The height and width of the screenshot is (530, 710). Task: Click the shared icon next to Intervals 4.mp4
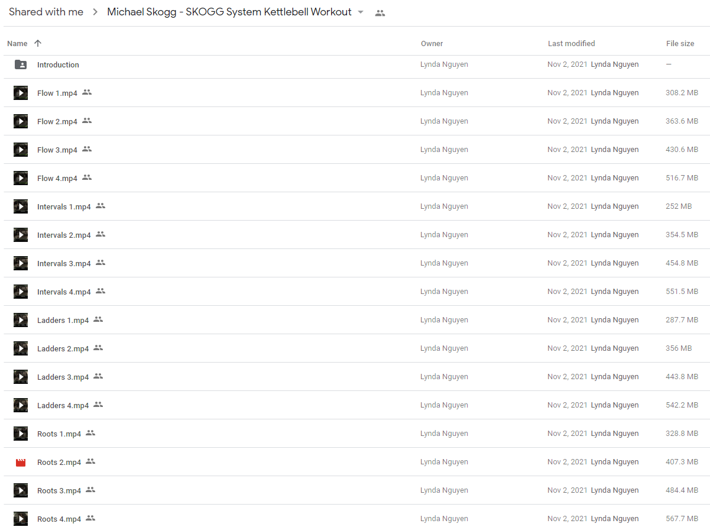(100, 291)
